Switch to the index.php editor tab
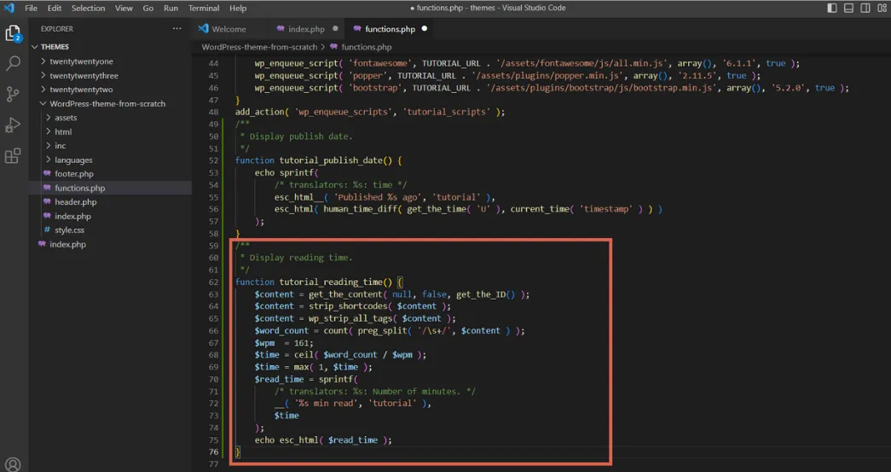Viewport: 891px width, 472px height. (306, 29)
